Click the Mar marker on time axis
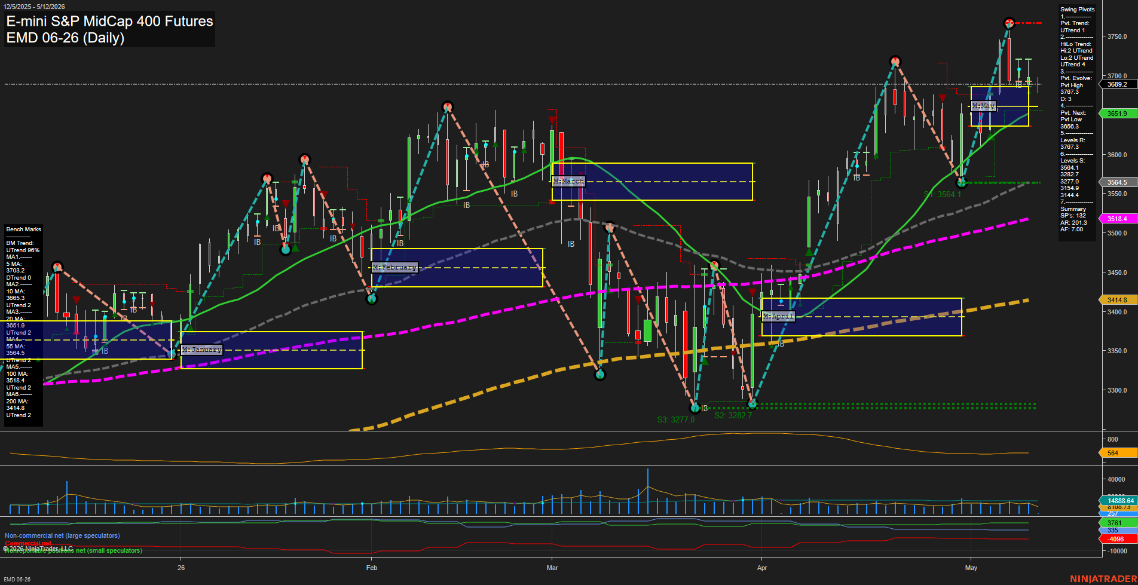The width and height of the screenshot is (1138, 585). pos(552,568)
